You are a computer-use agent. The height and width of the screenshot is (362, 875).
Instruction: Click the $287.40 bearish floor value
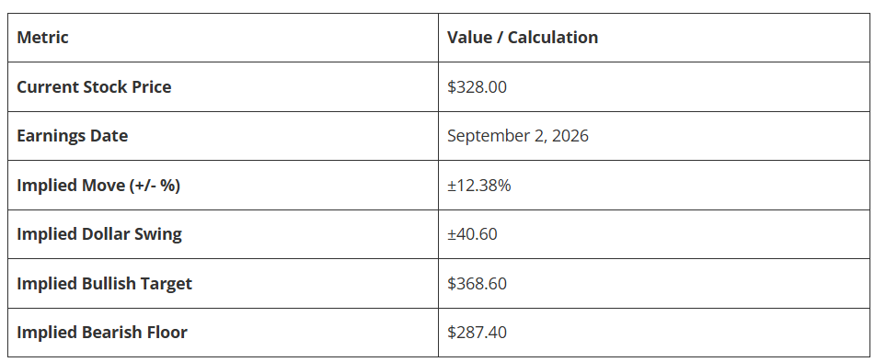tap(477, 333)
